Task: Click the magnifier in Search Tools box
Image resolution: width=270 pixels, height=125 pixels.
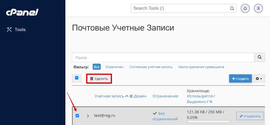Action: (x=232, y=9)
